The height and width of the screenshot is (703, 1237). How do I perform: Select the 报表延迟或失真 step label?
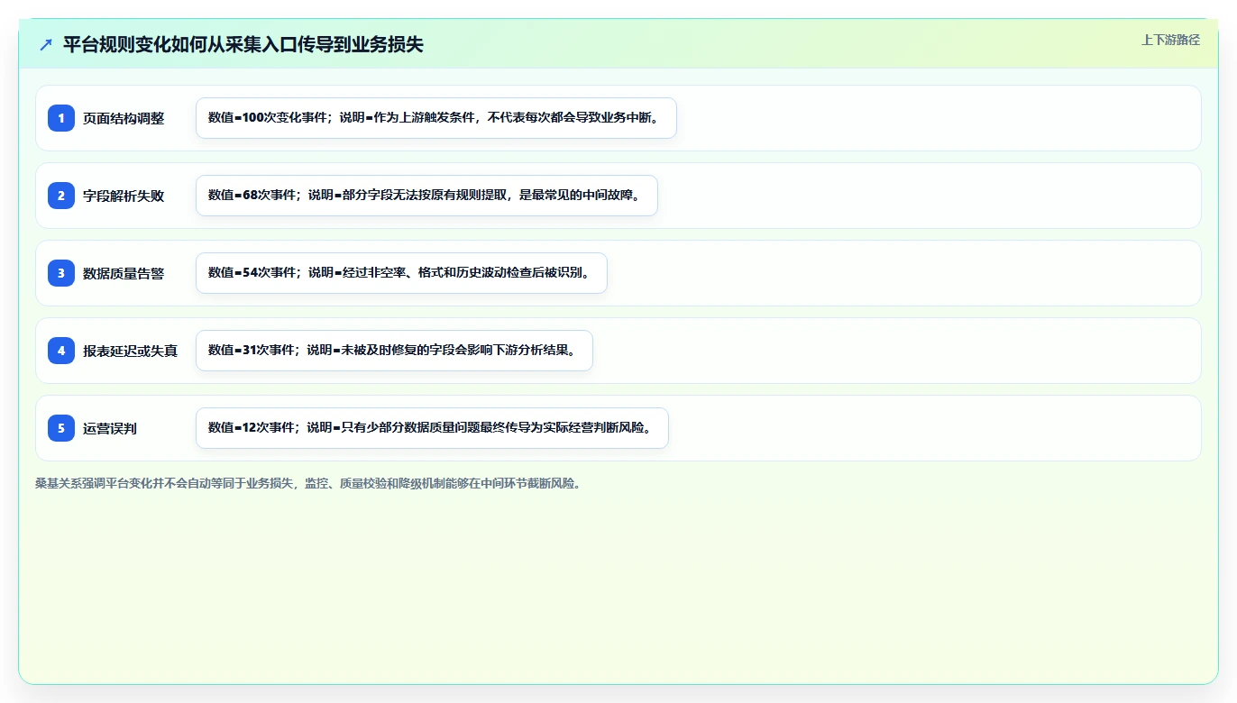(x=131, y=351)
